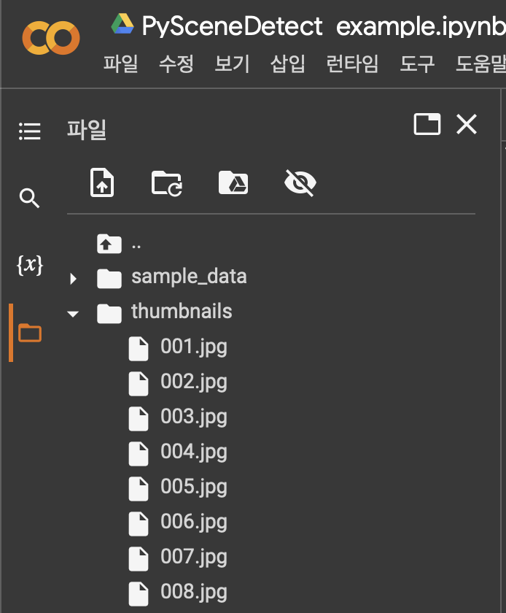The width and height of the screenshot is (506, 613).
Task: Expand the sample_data folder arrow
Action: 73,279
